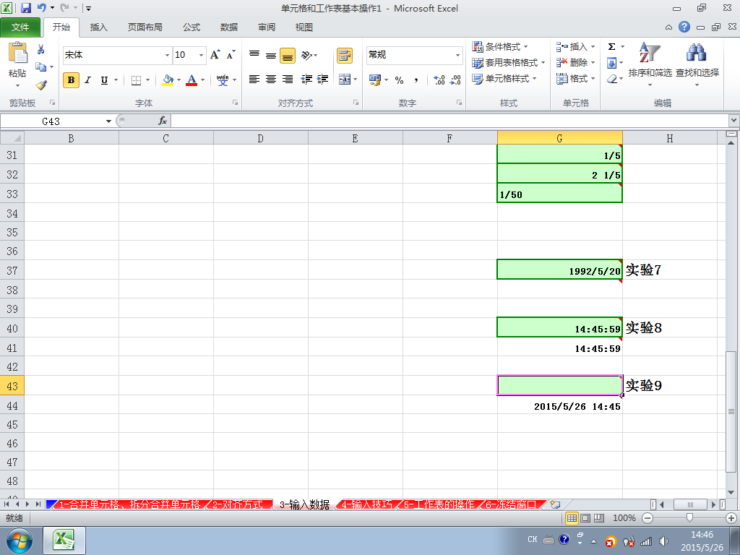740x555 pixels.
Task: Click the borders icon in font group
Action: click(x=136, y=80)
